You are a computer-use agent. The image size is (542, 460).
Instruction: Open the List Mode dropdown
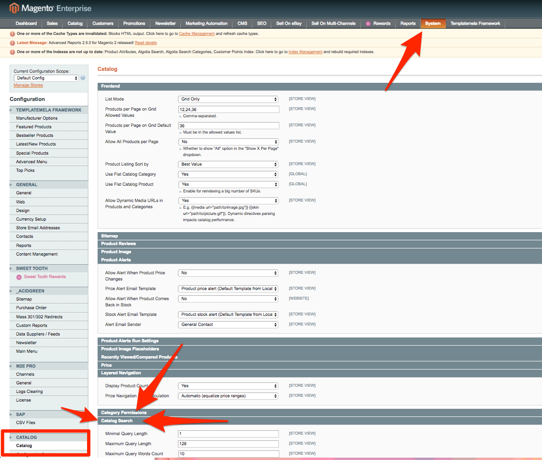[x=228, y=99]
